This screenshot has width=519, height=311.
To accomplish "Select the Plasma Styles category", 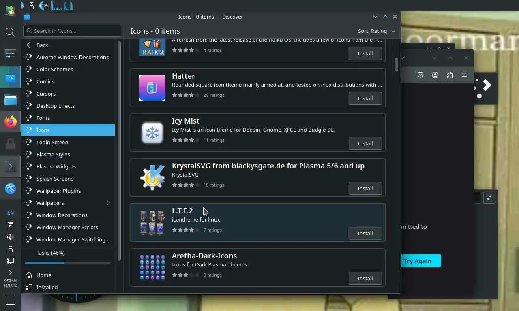I will [68, 154].
